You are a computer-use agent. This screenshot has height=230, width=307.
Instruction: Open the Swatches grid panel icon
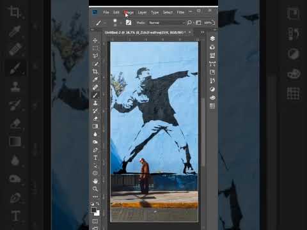point(212,106)
